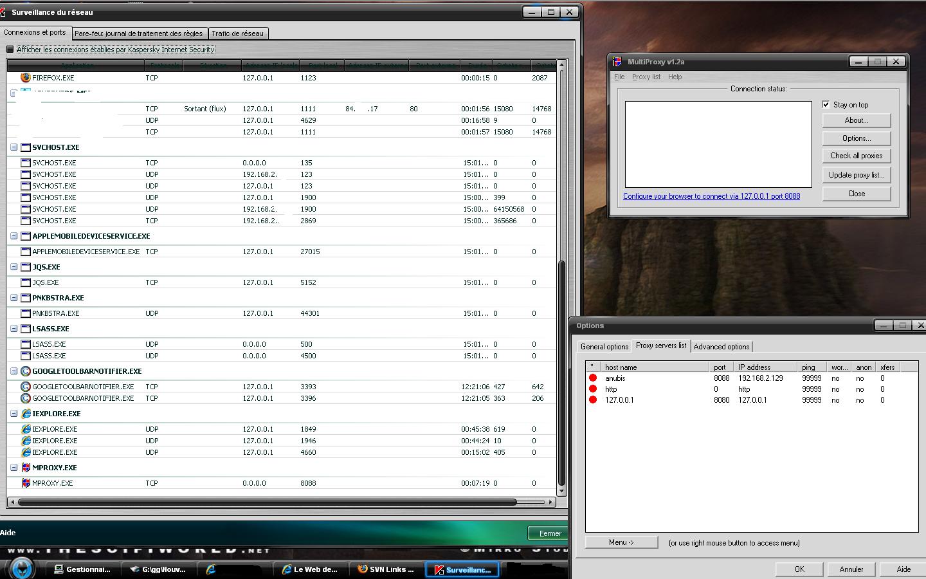This screenshot has width=926, height=579.
Task: Collapse the SVCHOST.EXE group
Action: 14,147
